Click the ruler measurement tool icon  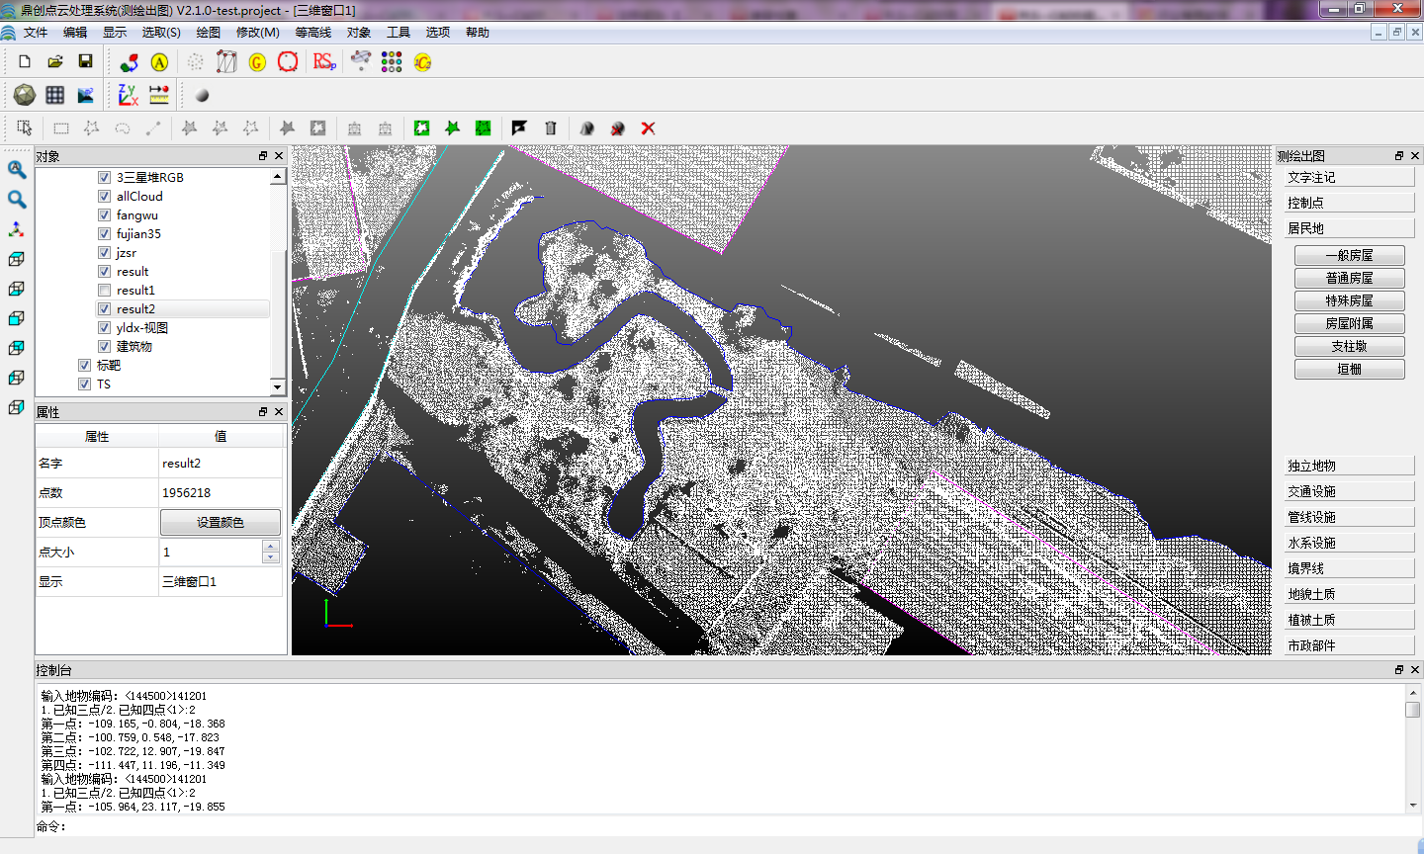[159, 95]
